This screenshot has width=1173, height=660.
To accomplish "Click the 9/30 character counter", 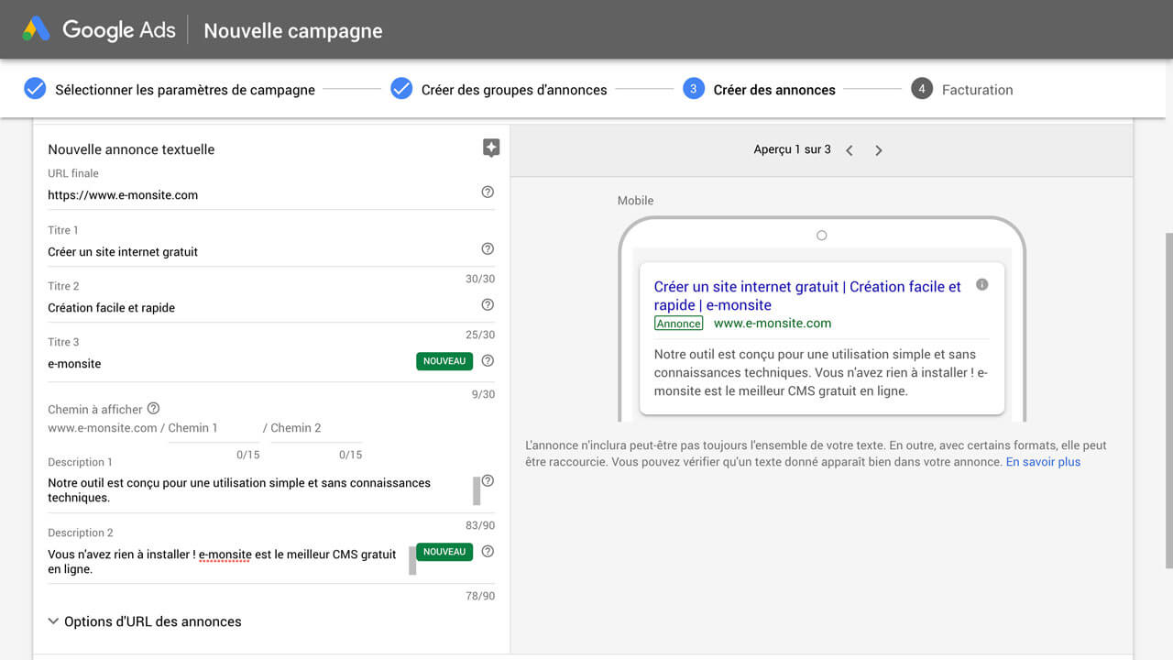I will coord(483,394).
